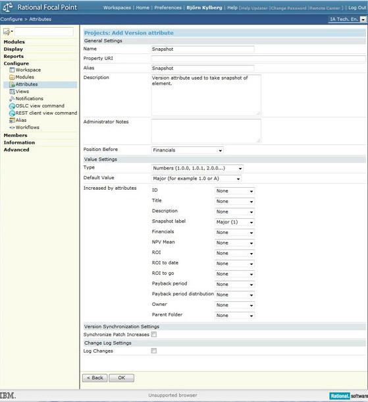Click the Rational software logo in the footer
Screen dimensions: 368x402
pyautogui.click(x=348, y=396)
